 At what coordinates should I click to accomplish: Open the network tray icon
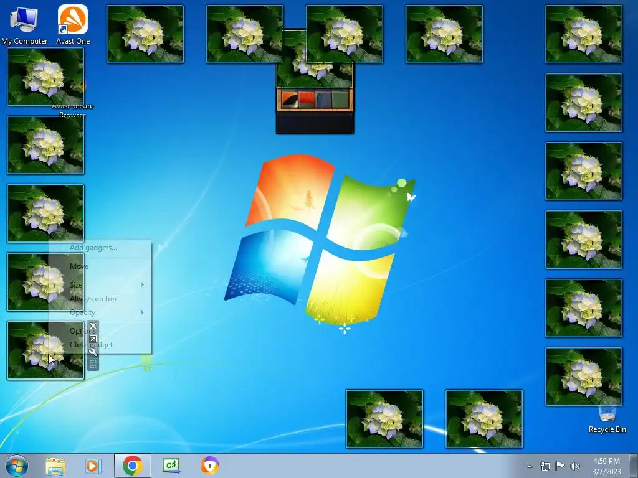click(x=545, y=466)
